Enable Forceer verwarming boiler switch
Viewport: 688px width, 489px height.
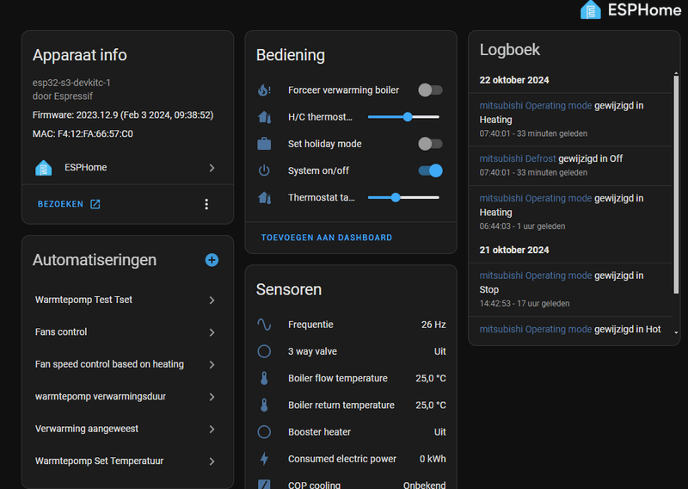[430, 90]
